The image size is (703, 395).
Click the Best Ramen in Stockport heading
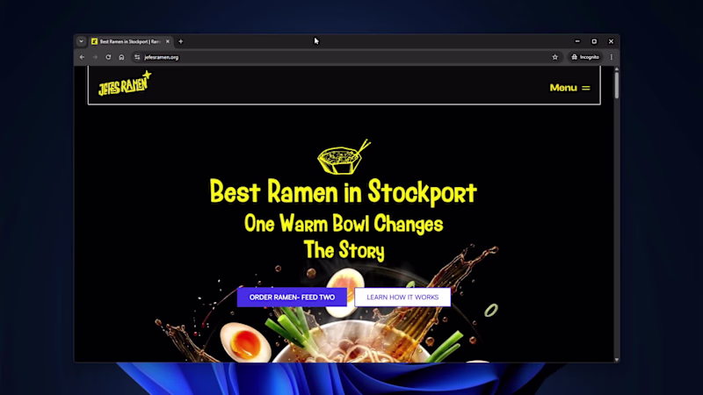[x=344, y=192]
